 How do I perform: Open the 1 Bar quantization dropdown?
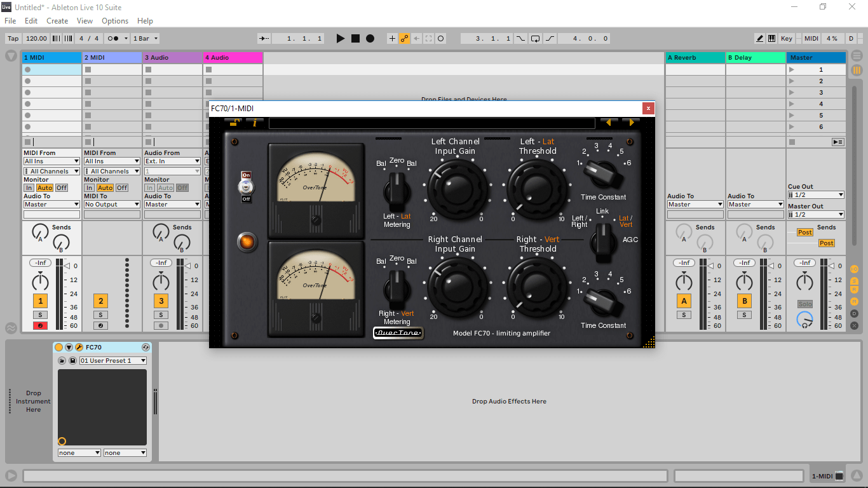tap(146, 39)
